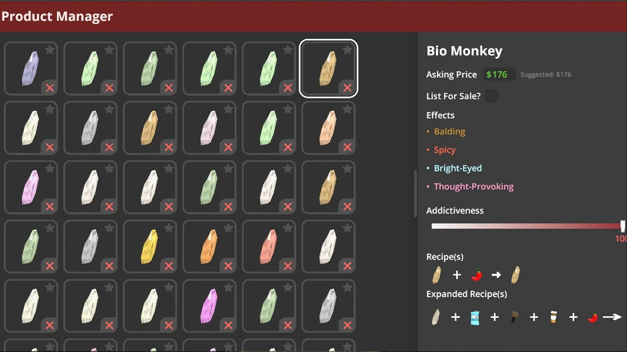627x352 pixels.
Task: Edit the $176 asking price field
Action: pyautogui.click(x=499, y=74)
